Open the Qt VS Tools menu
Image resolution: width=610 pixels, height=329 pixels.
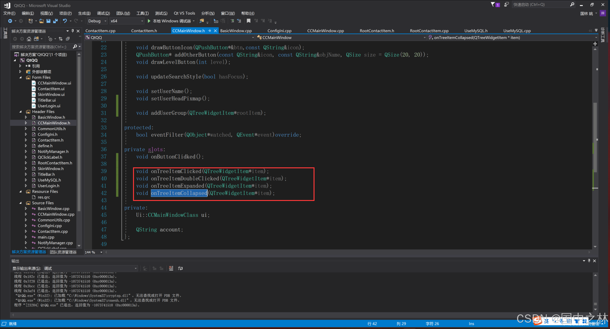184,13
